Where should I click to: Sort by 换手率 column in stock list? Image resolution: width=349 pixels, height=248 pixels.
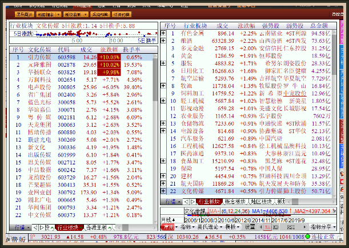[131, 50]
